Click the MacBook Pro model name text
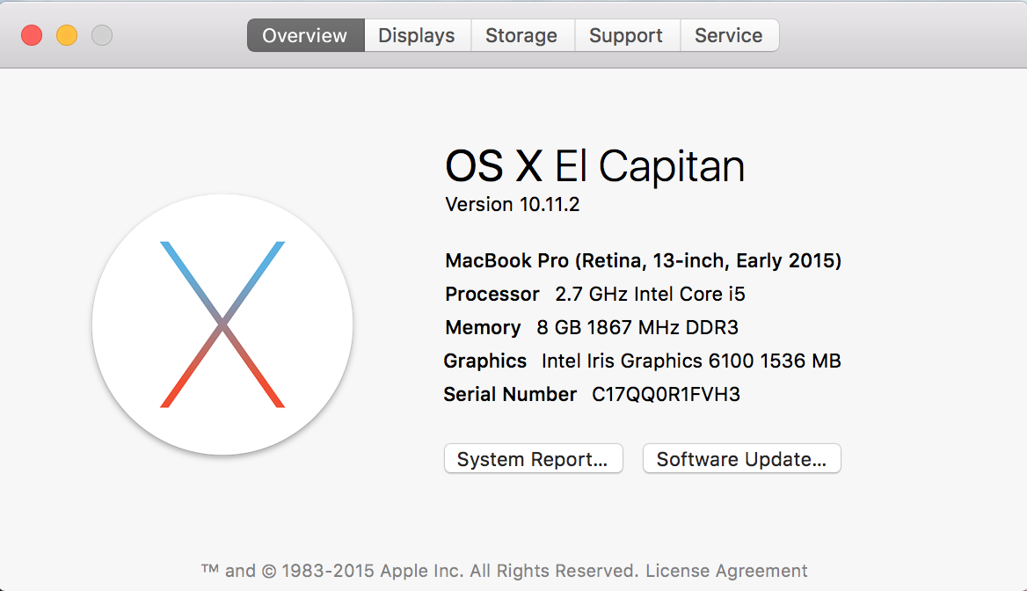Image resolution: width=1027 pixels, height=591 pixels. click(643, 260)
